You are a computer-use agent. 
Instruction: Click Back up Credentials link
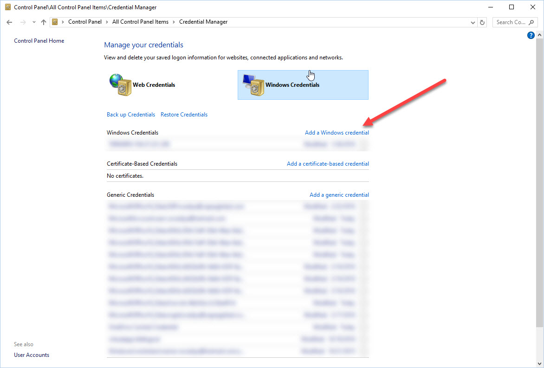[x=131, y=115]
